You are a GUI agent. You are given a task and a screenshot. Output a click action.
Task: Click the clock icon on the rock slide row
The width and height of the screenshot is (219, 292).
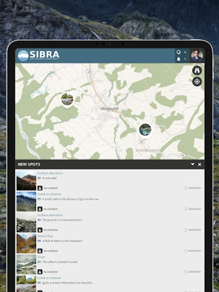click(x=186, y=188)
